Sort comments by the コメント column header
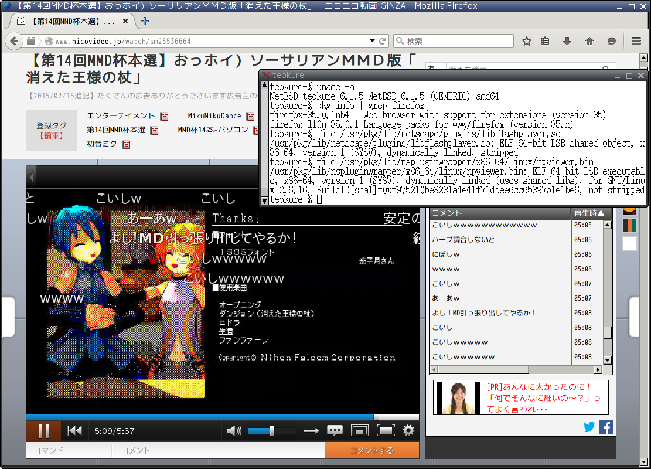The image size is (651, 469). click(x=500, y=213)
